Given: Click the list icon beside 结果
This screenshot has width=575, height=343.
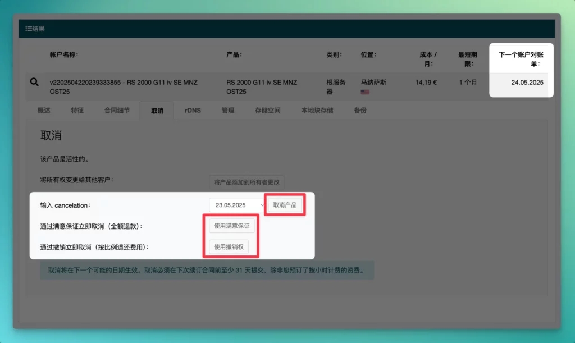Looking at the screenshot, I should 28,29.
